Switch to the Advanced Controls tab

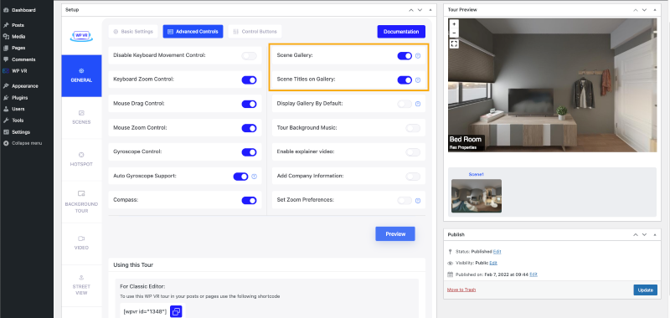[193, 31]
